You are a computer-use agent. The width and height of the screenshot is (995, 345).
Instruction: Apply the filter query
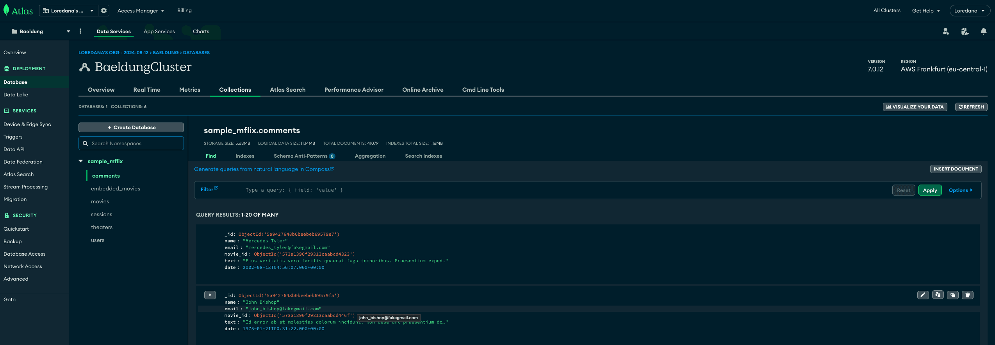click(x=930, y=190)
